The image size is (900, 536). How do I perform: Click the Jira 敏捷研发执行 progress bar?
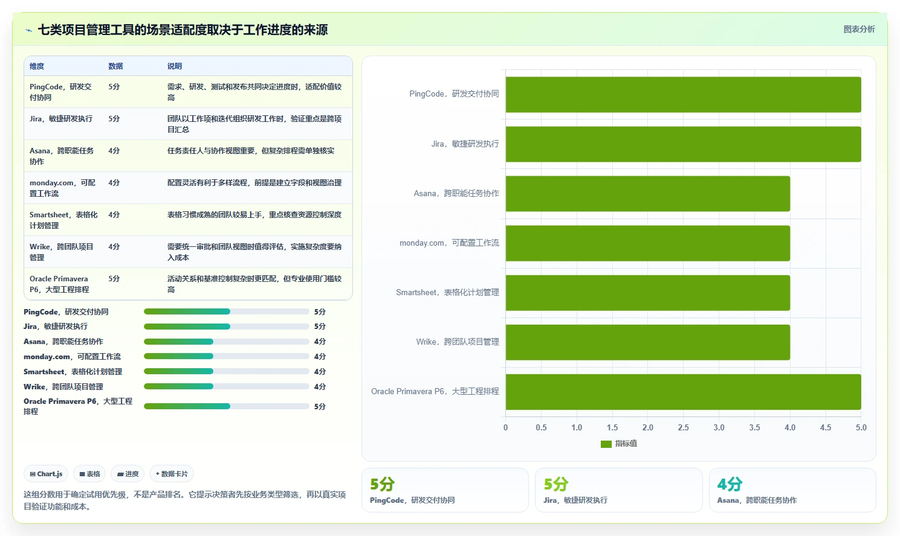click(x=227, y=327)
